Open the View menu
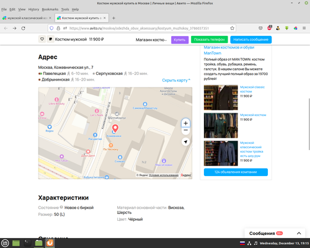Viewport: 310px width, 248px height. pyautogui.click(x=22, y=9)
